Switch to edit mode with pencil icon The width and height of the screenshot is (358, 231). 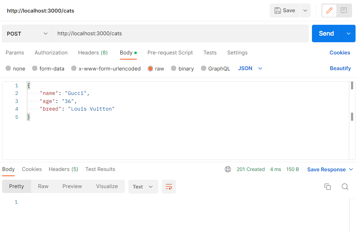click(329, 10)
